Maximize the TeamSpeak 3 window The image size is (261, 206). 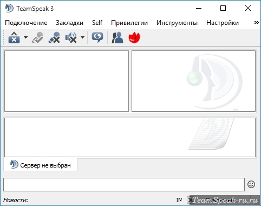pyautogui.click(x=223, y=8)
